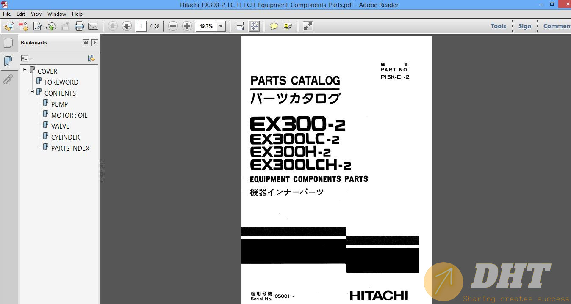Print the document using printer icon
The height and width of the screenshot is (304, 571).
click(x=79, y=26)
